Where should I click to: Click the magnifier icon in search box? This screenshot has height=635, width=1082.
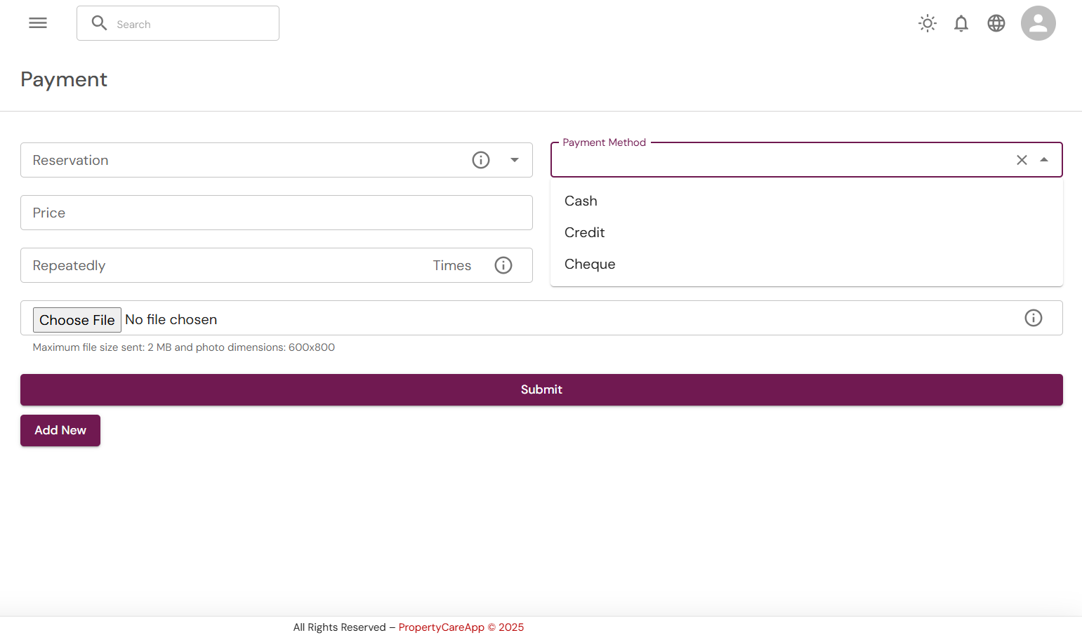click(x=100, y=23)
